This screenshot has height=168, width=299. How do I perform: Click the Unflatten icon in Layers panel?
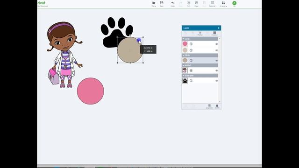[207, 33]
